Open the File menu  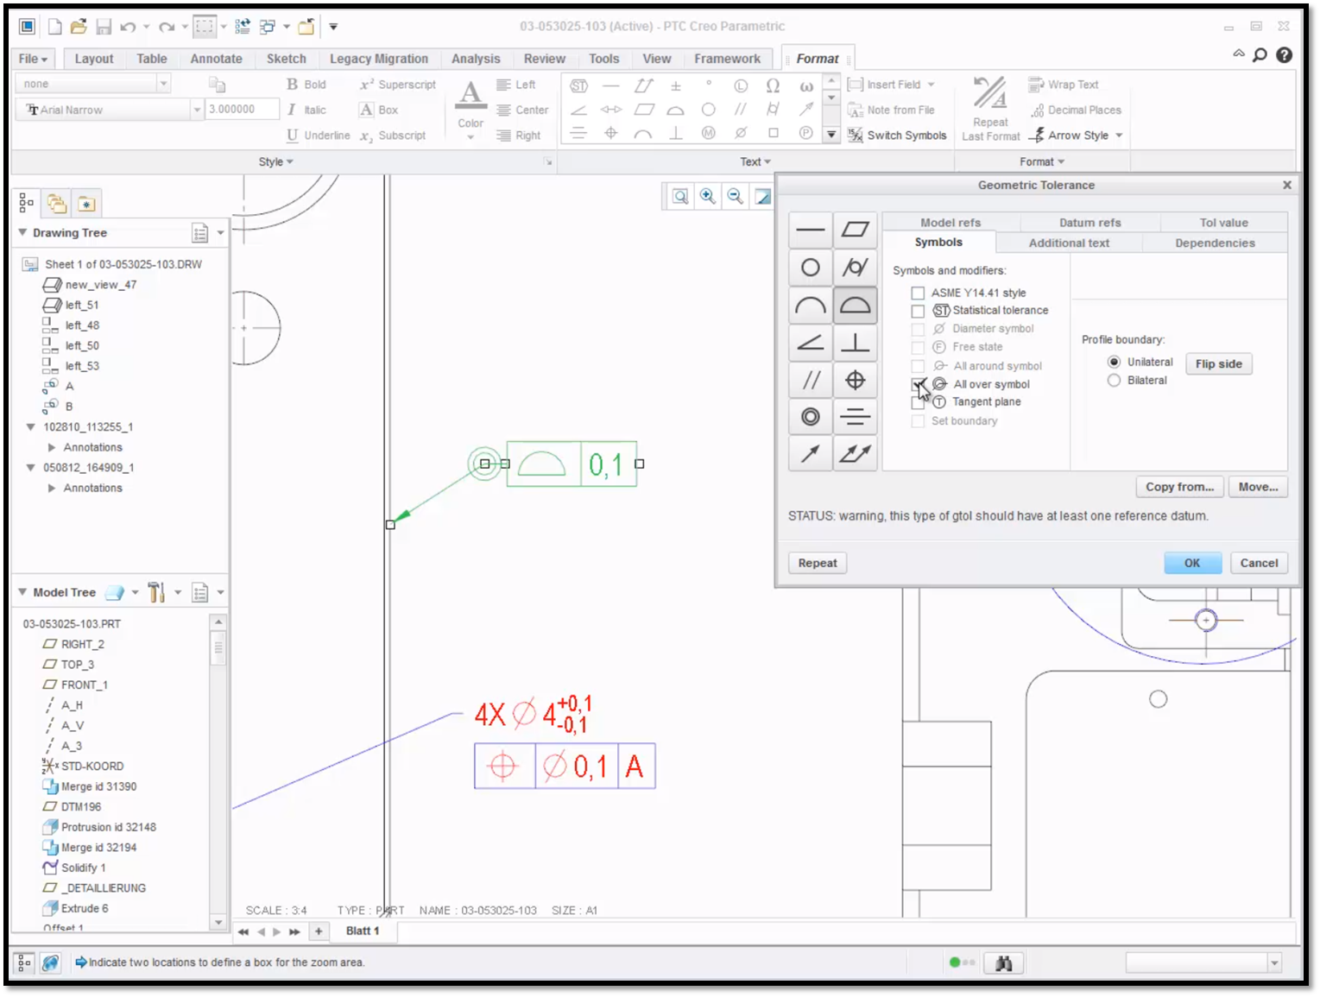34,59
